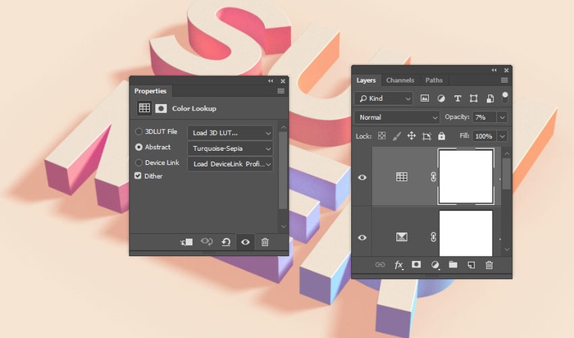
Task: Expand the Load 3D LUT dropdown
Action: (x=230, y=133)
